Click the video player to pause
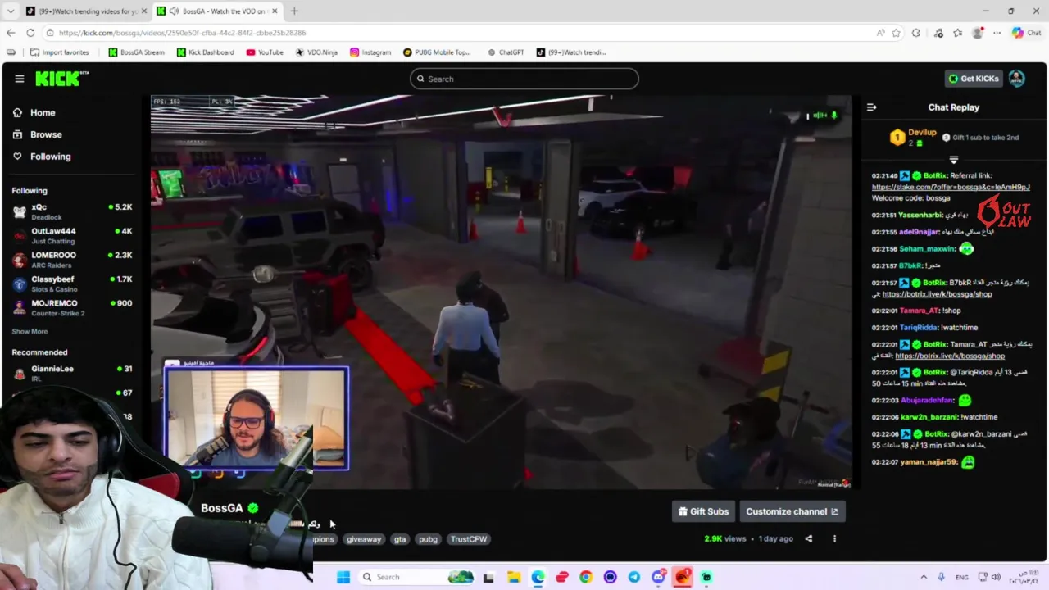This screenshot has height=590, width=1049. 502,292
